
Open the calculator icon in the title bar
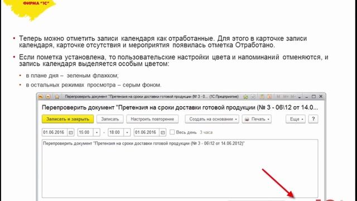262,97
